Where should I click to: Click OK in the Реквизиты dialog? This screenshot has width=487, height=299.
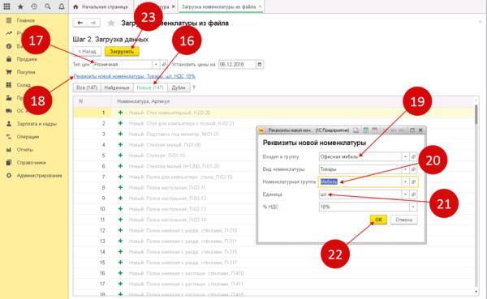coord(378,220)
